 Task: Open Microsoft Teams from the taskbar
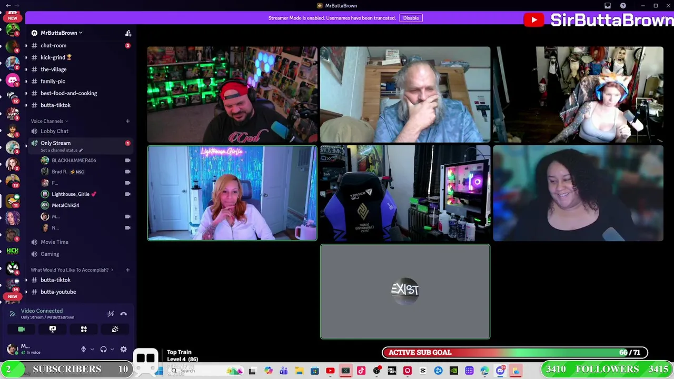(284, 371)
